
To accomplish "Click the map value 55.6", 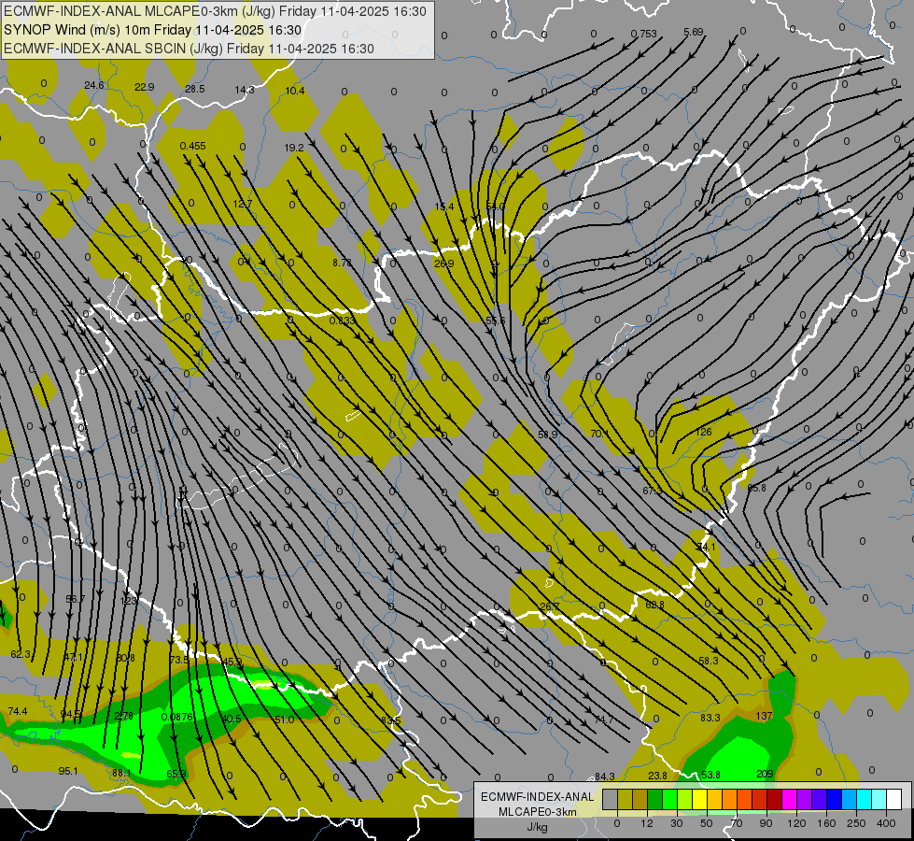I will coord(496,321).
